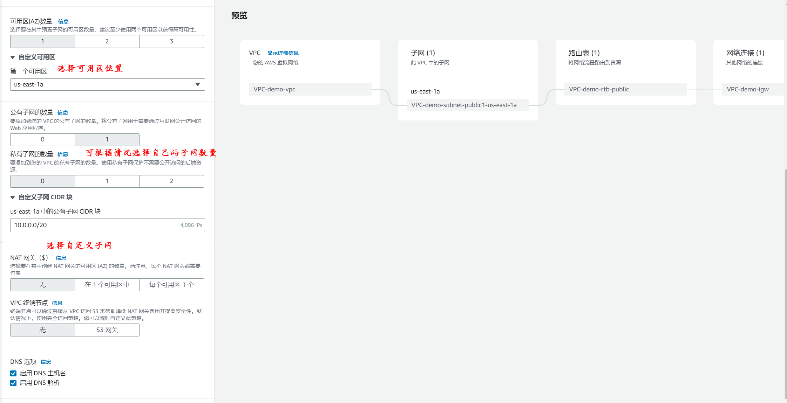Open 信息 link next to NAT 网关
Screen dimensions: 787x403
click(61, 258)
